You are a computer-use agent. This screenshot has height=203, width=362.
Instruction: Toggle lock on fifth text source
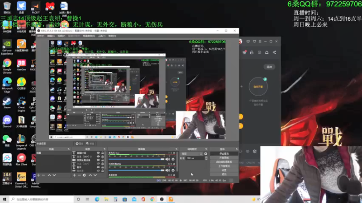click(x=103, y=167)
